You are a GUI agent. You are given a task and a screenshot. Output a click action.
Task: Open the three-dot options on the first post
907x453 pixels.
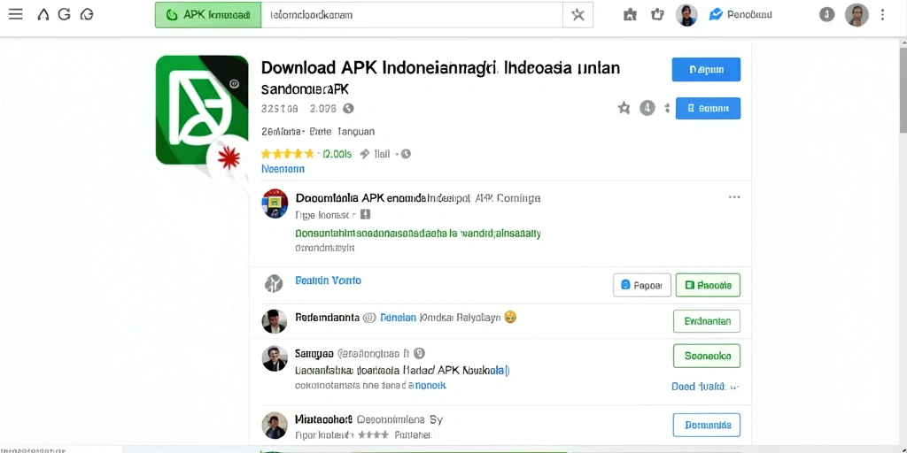tap(734, 197)
